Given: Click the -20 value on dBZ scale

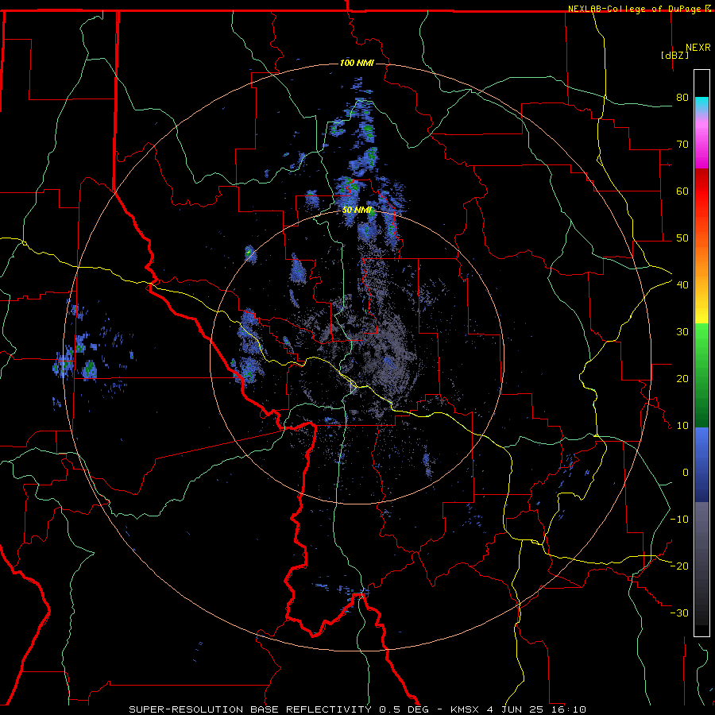Looking at the screenshot, I should (x=679, y=566).
